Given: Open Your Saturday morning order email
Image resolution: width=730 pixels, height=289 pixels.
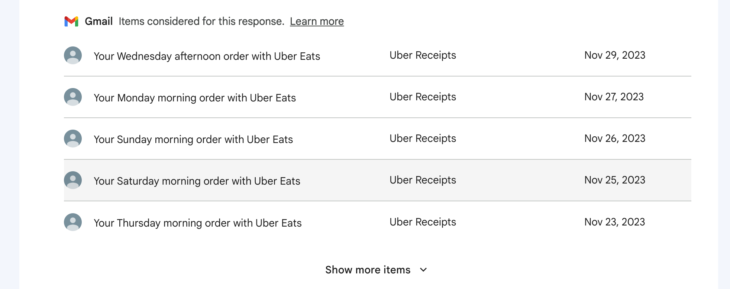Looking at the screenshot, I should tap(197, 181).
